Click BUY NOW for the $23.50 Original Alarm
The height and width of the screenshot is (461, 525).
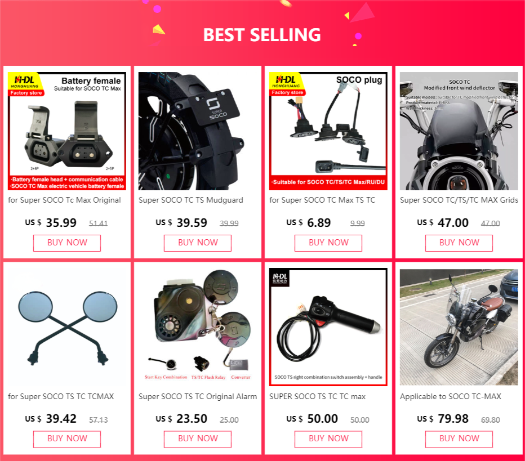(198, 439)
